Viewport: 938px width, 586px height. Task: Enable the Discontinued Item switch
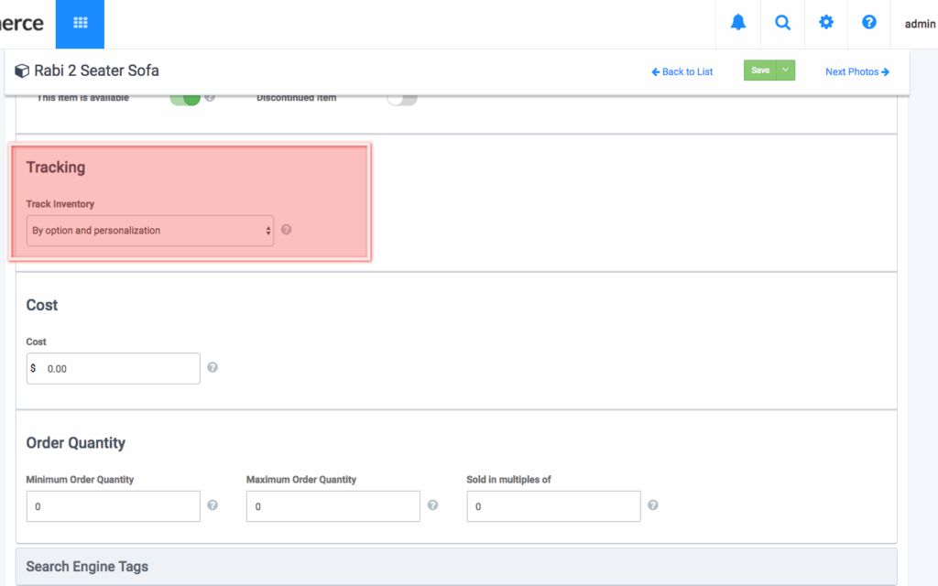[x=401, y=98]
